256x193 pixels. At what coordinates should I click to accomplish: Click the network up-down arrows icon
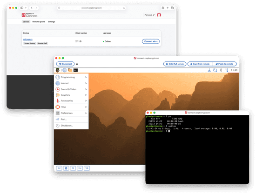227,70
